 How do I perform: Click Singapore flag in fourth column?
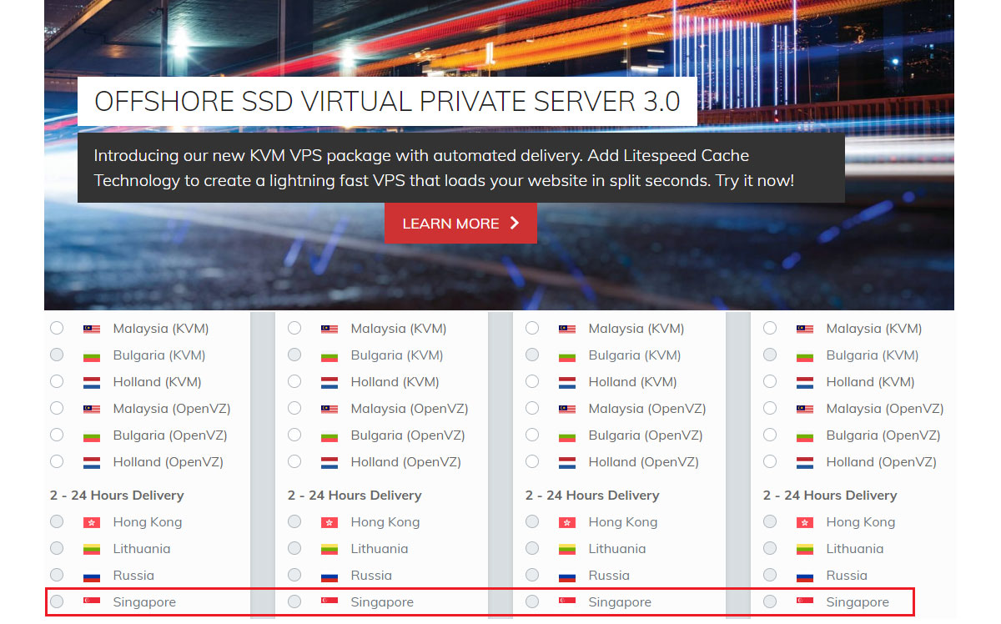[x=805, y=601]
